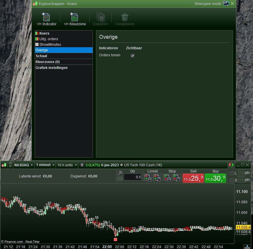Add an indicator with +/+ Indicator

46,19
